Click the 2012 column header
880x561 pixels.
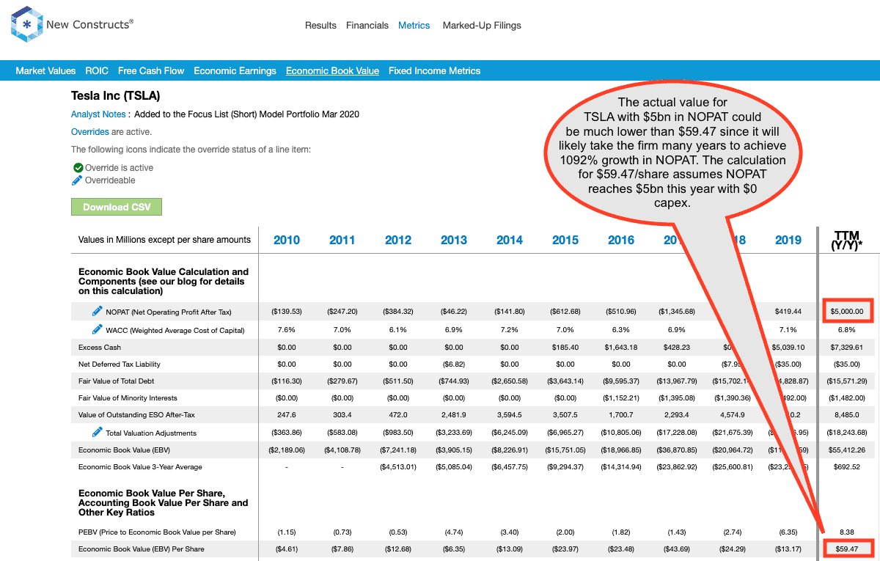pyautogui.click(x=398, y=241)
